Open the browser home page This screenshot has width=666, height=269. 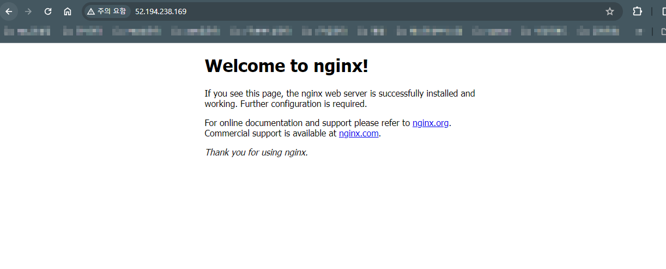point(68,11)
